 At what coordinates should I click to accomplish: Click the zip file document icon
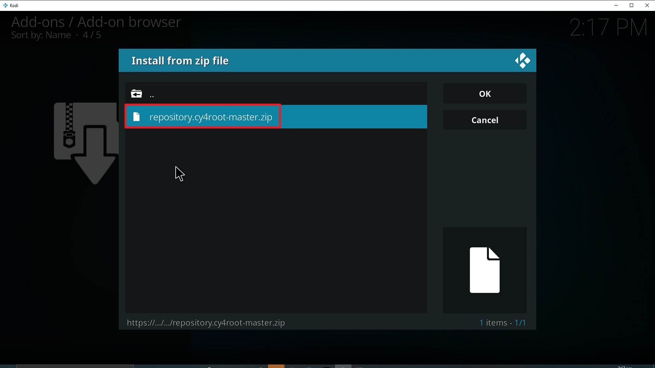click(x=137, y=117)
